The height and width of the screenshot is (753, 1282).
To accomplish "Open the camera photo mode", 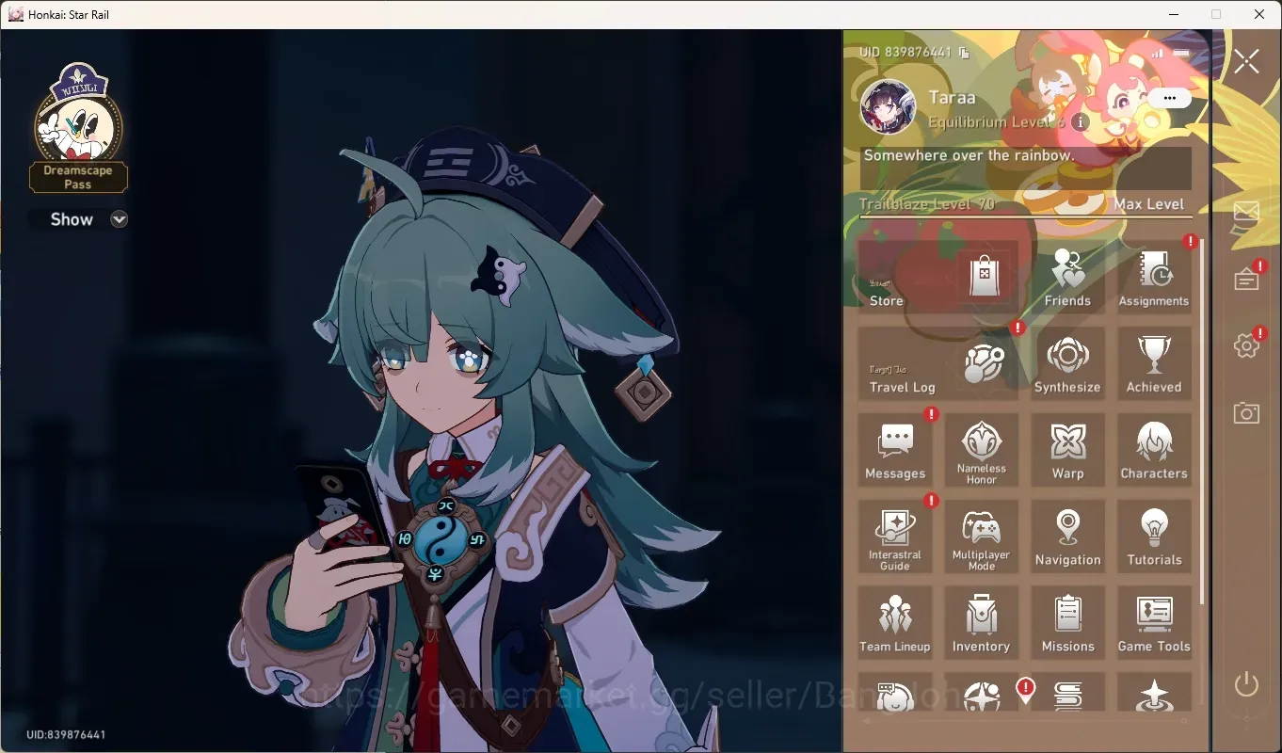I will (x=1246, y=412).
